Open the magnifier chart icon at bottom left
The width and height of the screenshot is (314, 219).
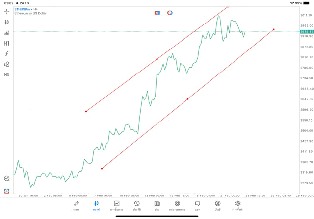(x=7, y=179)
